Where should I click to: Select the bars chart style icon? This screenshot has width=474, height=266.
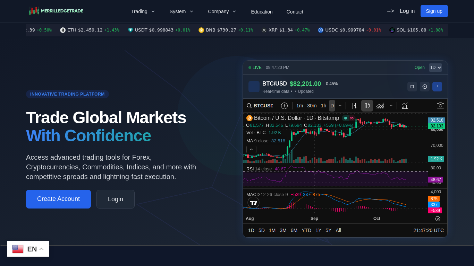(354, 106)
